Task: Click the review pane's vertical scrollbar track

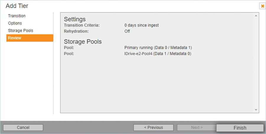Action: tap(256, 63)
